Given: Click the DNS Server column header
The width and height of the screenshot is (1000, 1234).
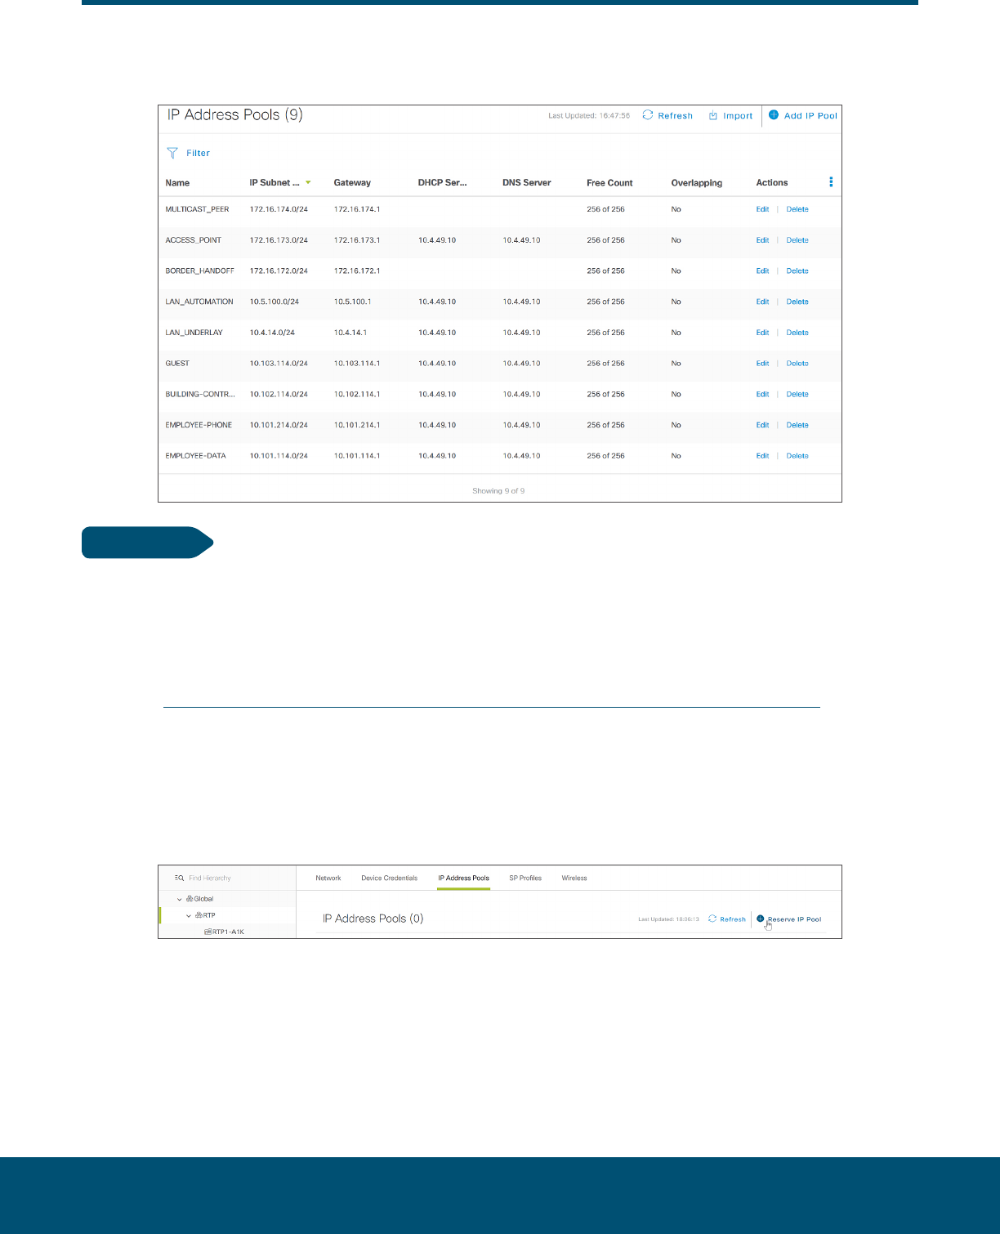Looking at the screenshot, I should [527, 183].
